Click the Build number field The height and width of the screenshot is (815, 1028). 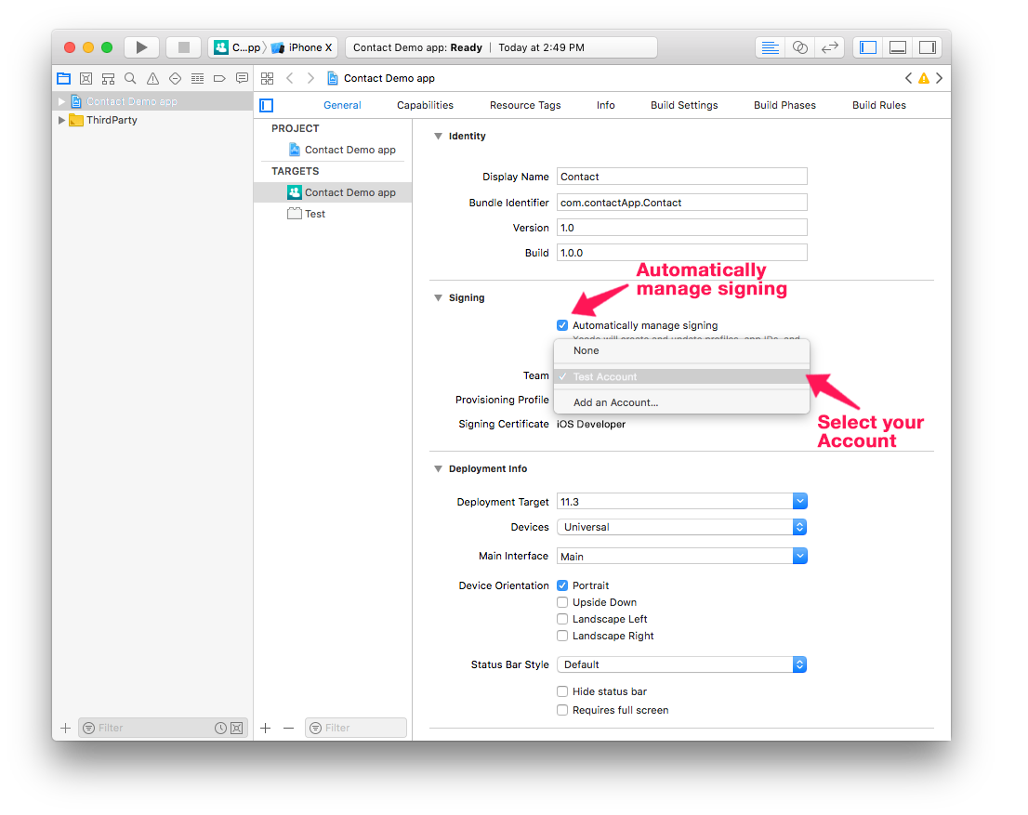pyautogui.click(x=682, y=253)
